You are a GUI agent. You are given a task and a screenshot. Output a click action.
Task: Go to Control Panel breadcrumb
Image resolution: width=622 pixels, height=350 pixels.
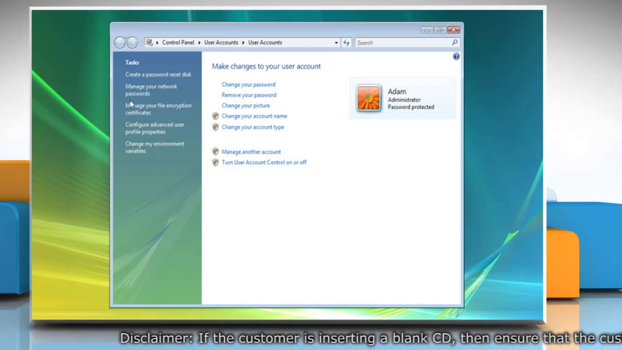178,43
